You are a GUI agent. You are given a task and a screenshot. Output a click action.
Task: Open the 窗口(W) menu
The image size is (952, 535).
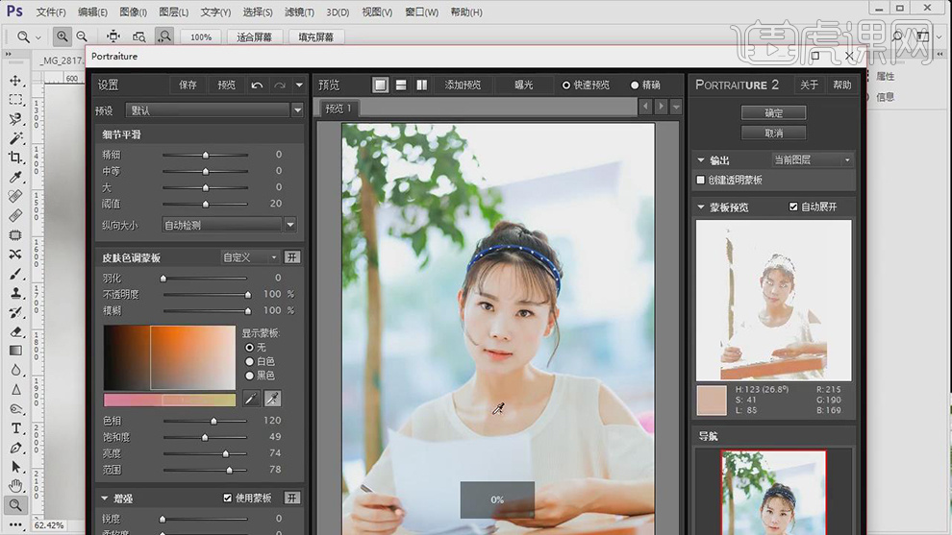tap(421, 12)
